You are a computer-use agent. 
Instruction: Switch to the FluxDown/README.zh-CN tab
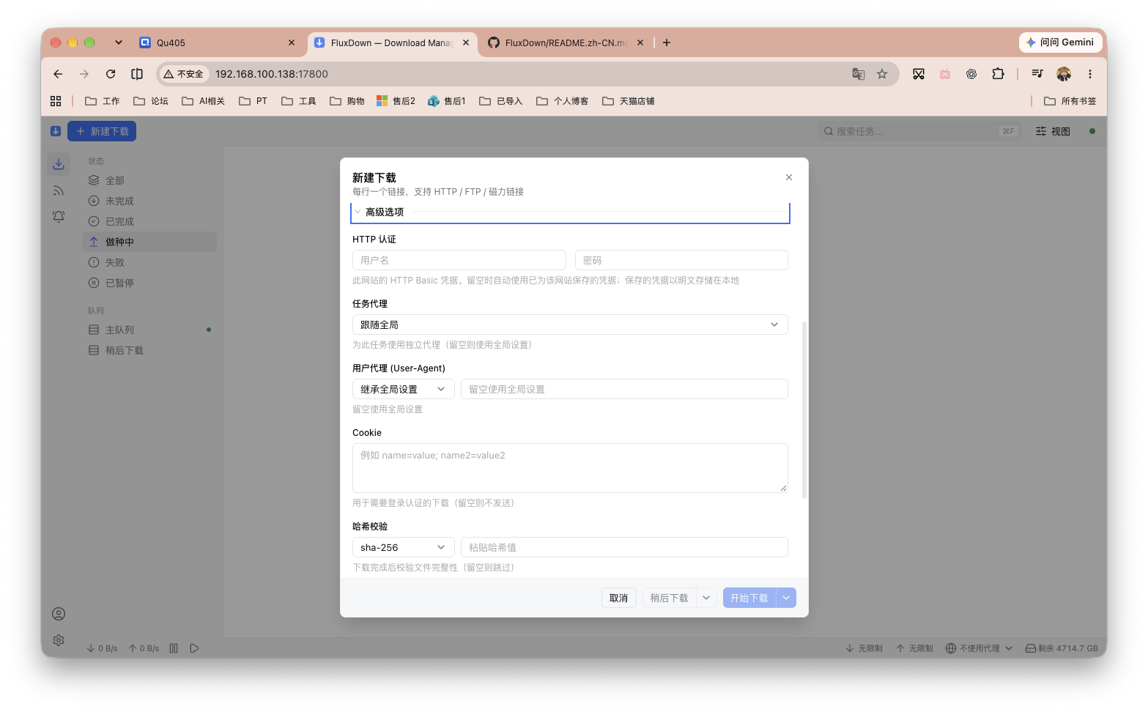click(x=566, y=42)
